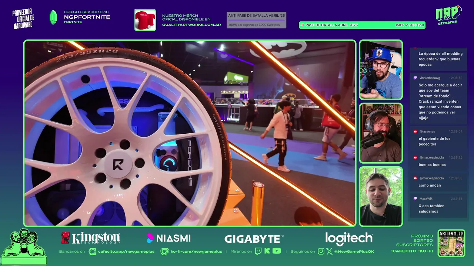The image size is (474, 266).
Task: Click the Anti Pase de Batalla progress bar
Action: click(x=256, y=20)
